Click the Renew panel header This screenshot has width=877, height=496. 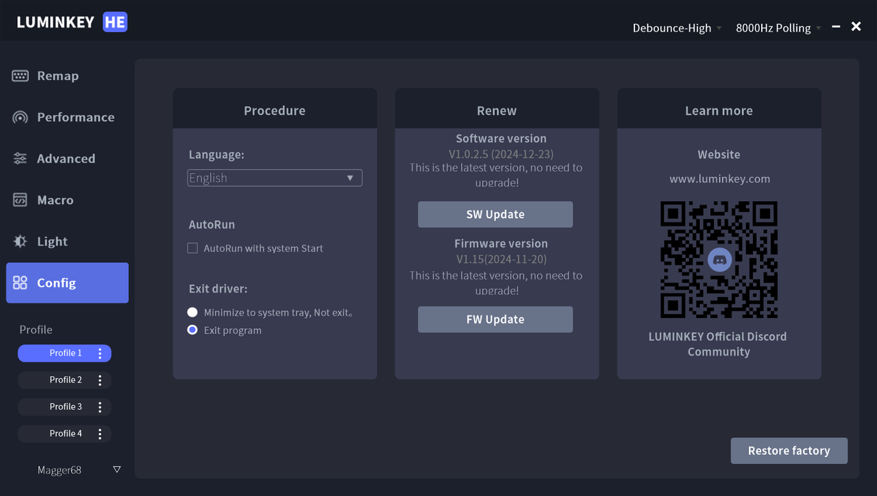(497, 108)
